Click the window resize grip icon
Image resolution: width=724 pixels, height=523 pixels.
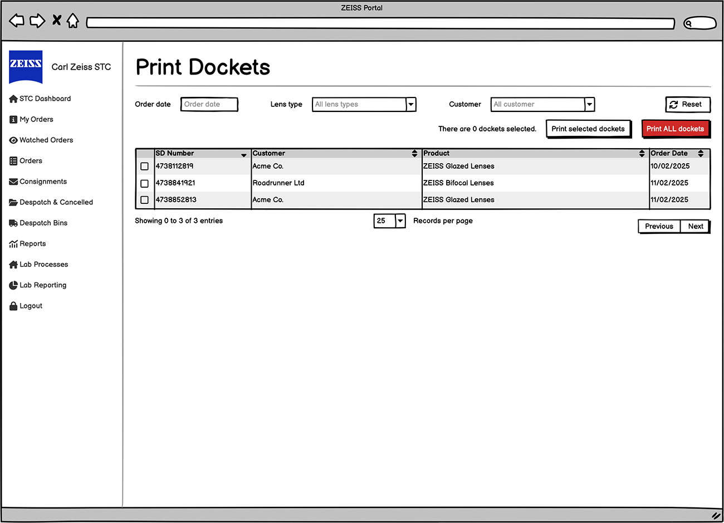click(x=716, y=516)
